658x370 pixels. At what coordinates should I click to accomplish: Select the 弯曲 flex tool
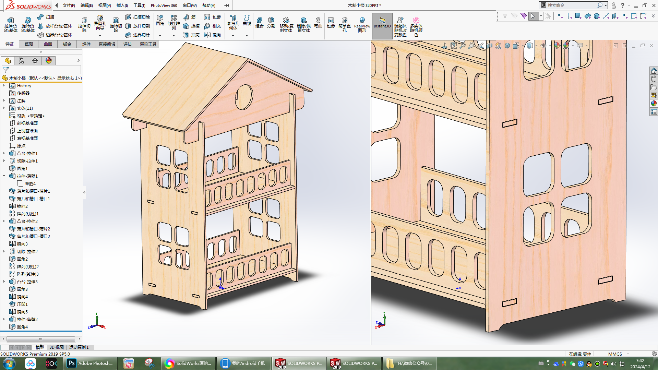click(x=318, y=23)
